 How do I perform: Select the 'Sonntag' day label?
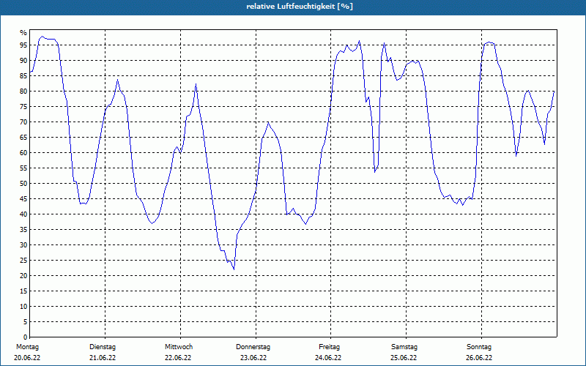[x=479, y=347]
